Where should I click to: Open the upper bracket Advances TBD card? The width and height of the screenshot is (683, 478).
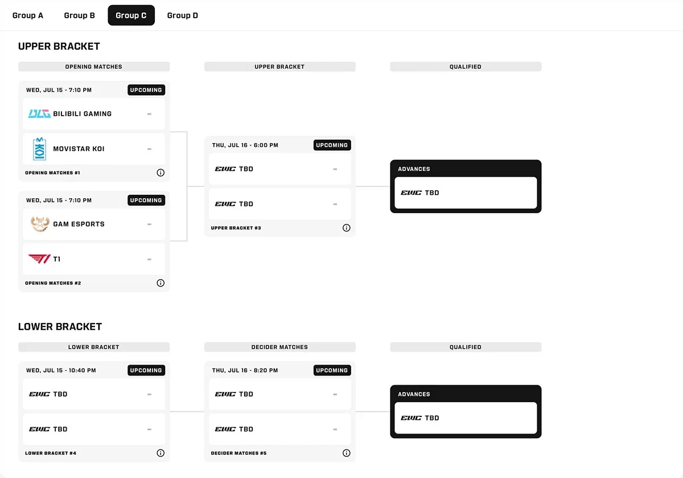click(466, 193)
